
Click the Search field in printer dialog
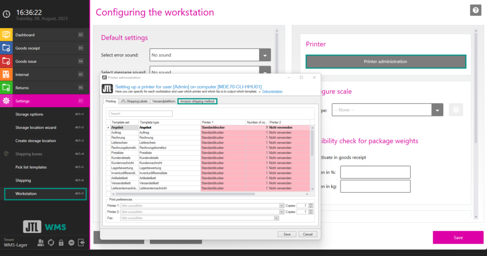tap(140, 114)
